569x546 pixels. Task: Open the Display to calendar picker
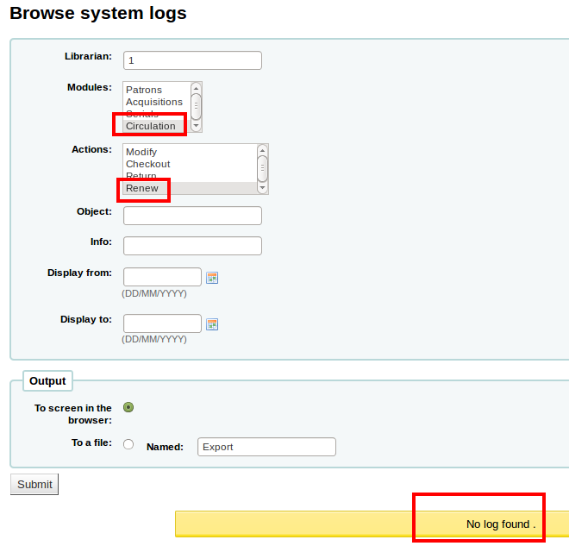click(212, 324)
